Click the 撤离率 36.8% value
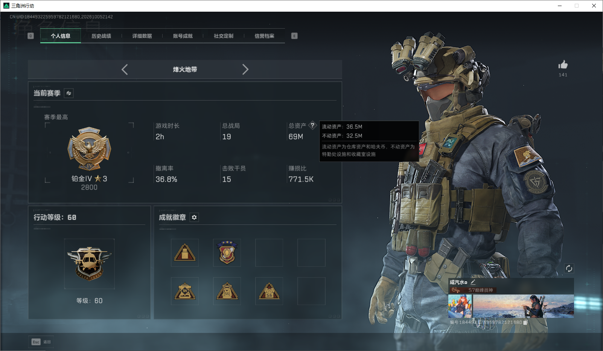Image resolution: width=603 pixels, height=351 pixels. point(166,179)
